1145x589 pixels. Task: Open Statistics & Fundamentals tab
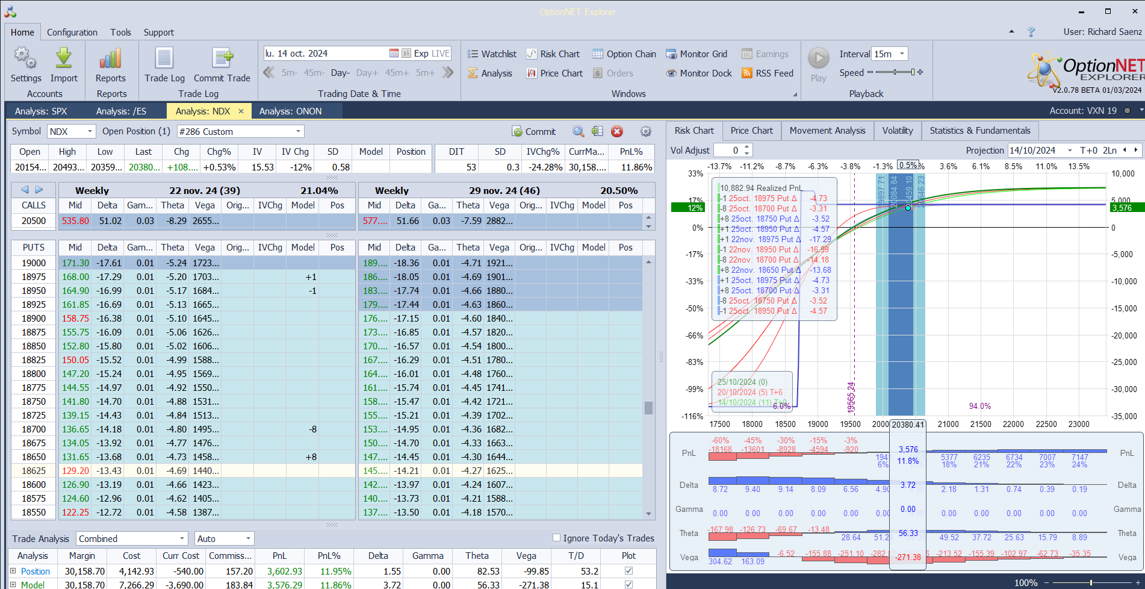979,131
